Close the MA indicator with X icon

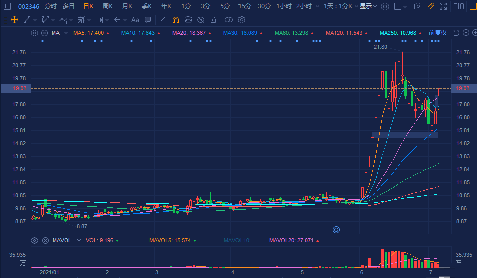(44, 33)
